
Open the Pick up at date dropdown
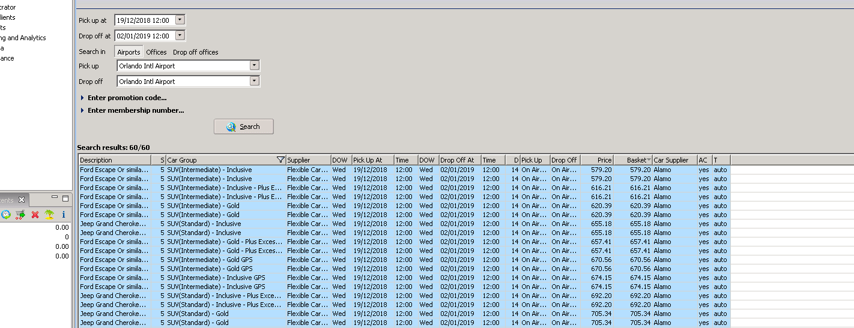click(180, 20)
